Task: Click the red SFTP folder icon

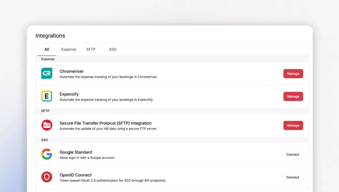Action: [47, 125]
